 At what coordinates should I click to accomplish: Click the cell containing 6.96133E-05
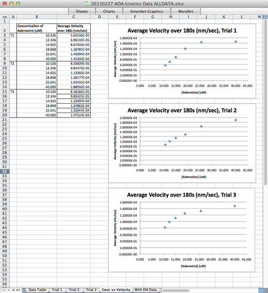[x=74, y=40]
